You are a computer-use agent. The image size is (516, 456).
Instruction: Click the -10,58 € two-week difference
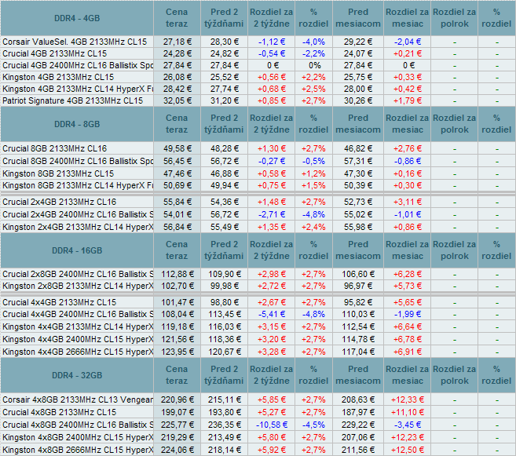click(272, 425)
